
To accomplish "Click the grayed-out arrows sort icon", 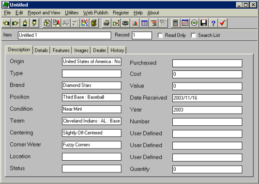I will point(75,23).
